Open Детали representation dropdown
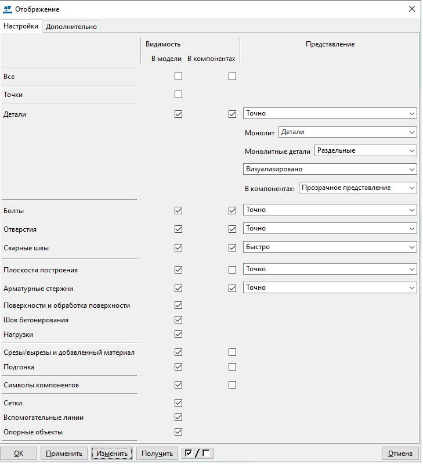The height and width of the screenshot is (464, 423). [x=330, y=114]
